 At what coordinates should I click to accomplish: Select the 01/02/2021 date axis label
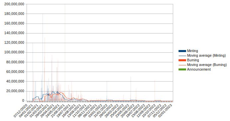click(x=31, y=111)
